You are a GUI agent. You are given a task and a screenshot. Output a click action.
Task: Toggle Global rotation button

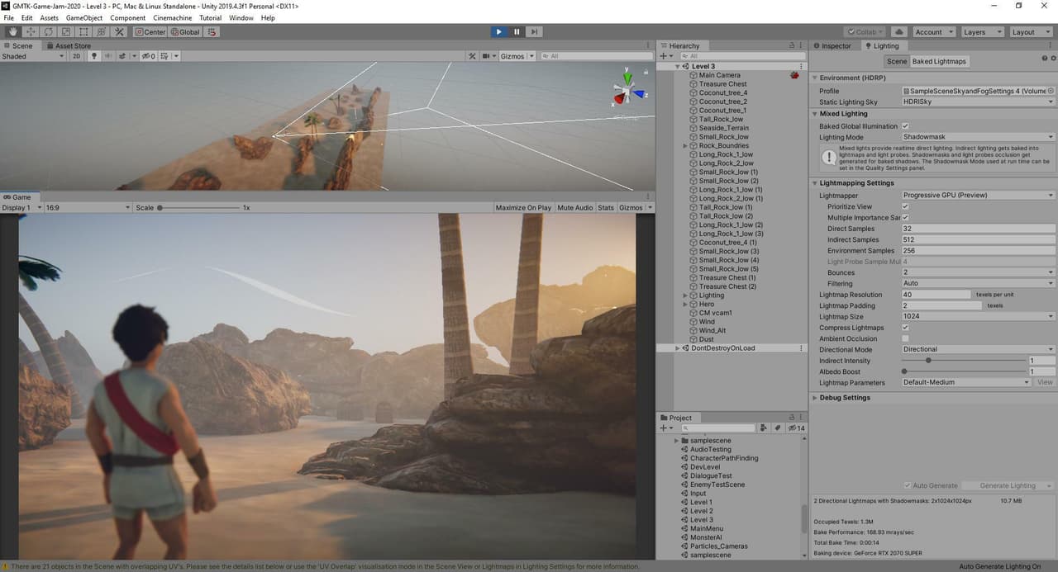click(185, 32)
